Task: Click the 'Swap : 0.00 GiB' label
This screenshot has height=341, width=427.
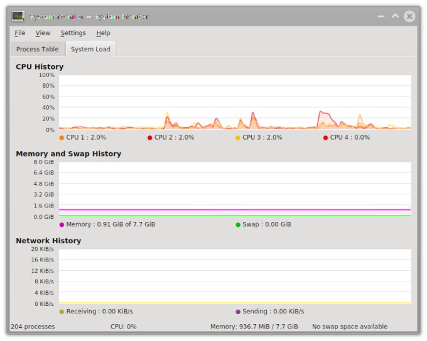Action: pyautogui.click(x=267, y=224)
